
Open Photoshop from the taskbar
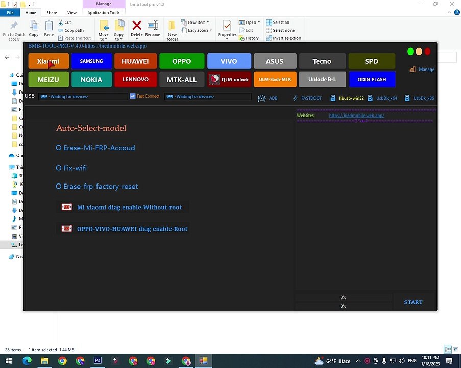[x=98, y=361]
